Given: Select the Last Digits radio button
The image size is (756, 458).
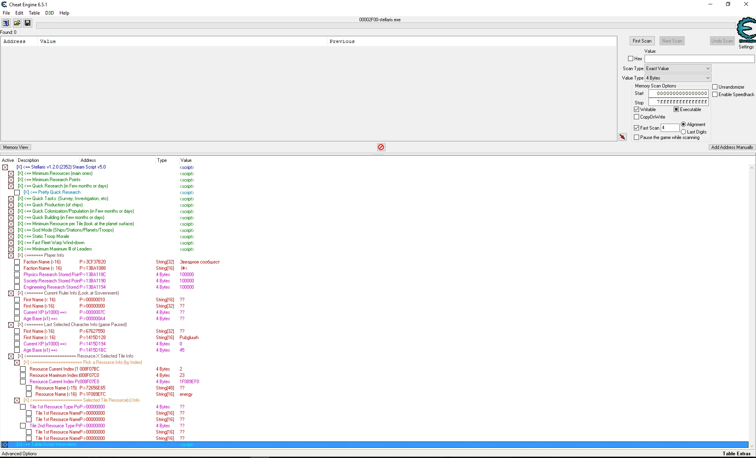Looking at the screenshot, I should pyautogui.click(x=683, y=132).
